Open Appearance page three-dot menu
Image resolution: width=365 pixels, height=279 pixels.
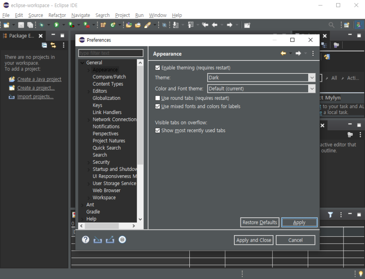[x=313, y=53]
